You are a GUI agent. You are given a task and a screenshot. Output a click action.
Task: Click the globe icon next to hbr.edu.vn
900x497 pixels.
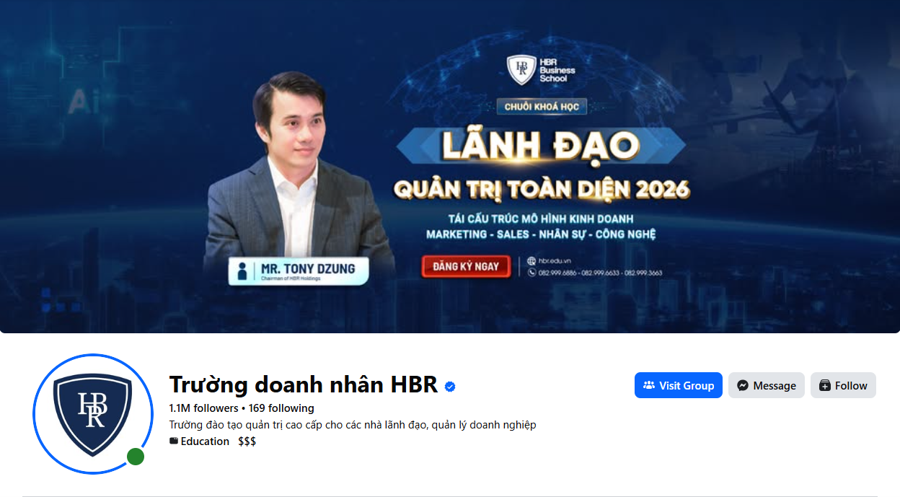[x=531, y=261]
